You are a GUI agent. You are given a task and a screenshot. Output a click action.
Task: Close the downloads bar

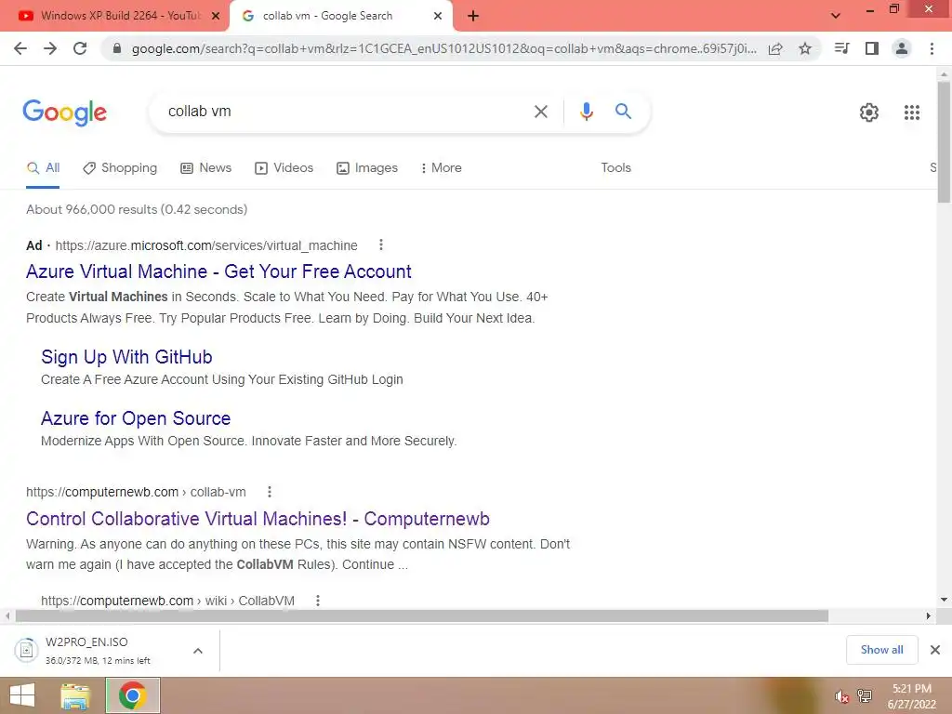tap(935, 650)
